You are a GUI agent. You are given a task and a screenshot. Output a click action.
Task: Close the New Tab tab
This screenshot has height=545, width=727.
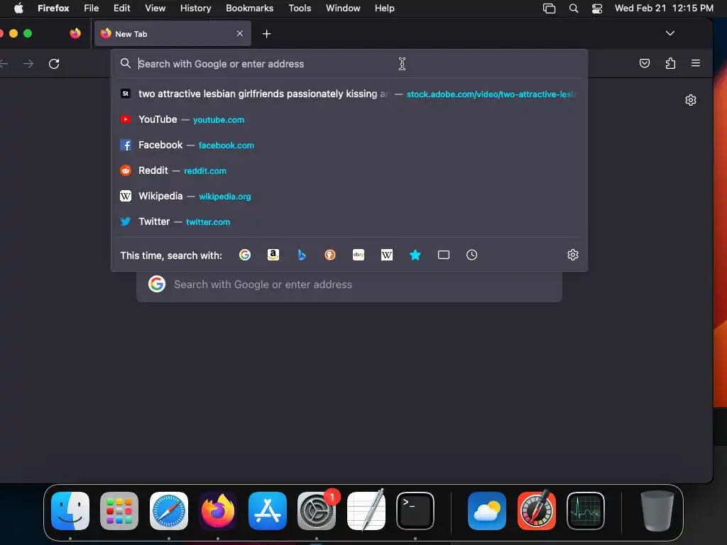tap(240, 33)
